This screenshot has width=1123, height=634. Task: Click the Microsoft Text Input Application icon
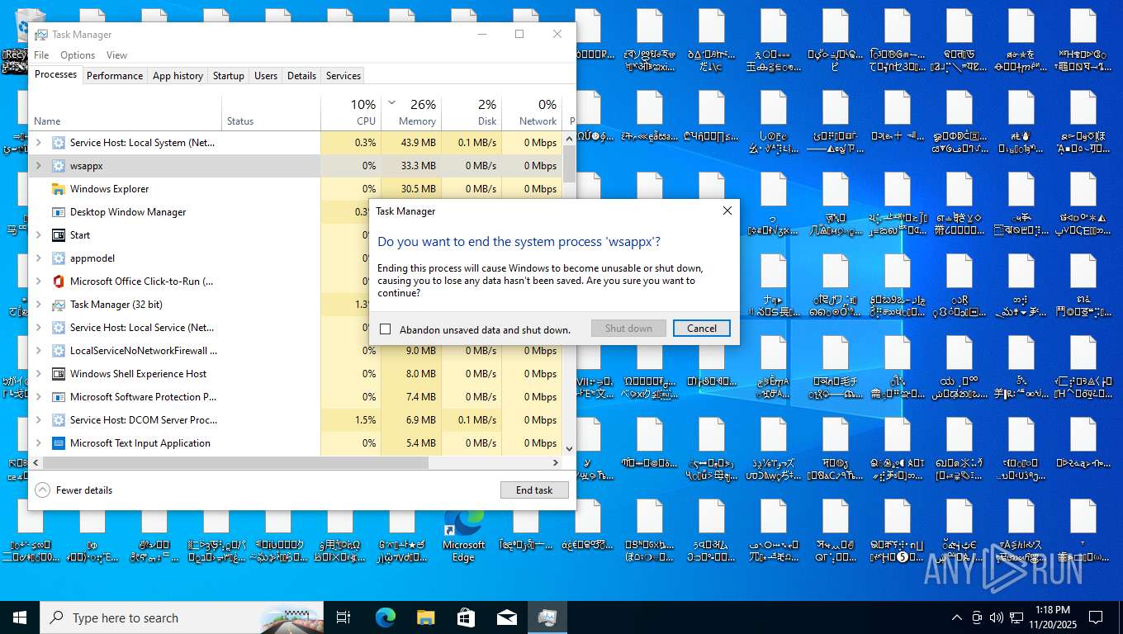coord(59,443)
